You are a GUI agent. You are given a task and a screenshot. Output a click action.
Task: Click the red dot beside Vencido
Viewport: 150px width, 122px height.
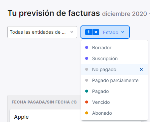point(86,102)
